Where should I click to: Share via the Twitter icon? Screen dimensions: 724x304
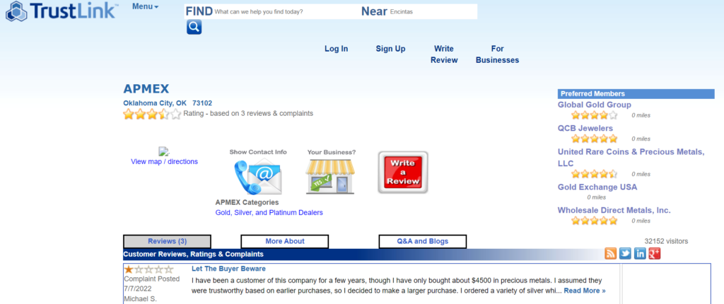coord(625,253)
